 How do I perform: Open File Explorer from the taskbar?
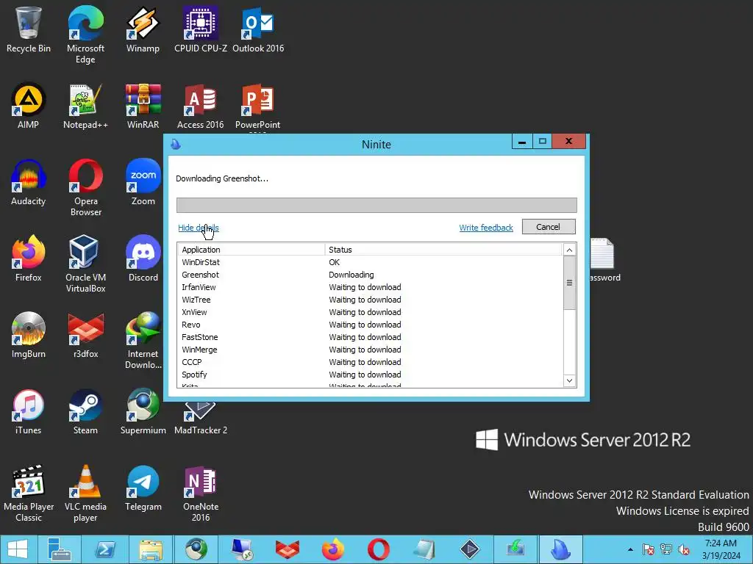[x=151, y=549]
